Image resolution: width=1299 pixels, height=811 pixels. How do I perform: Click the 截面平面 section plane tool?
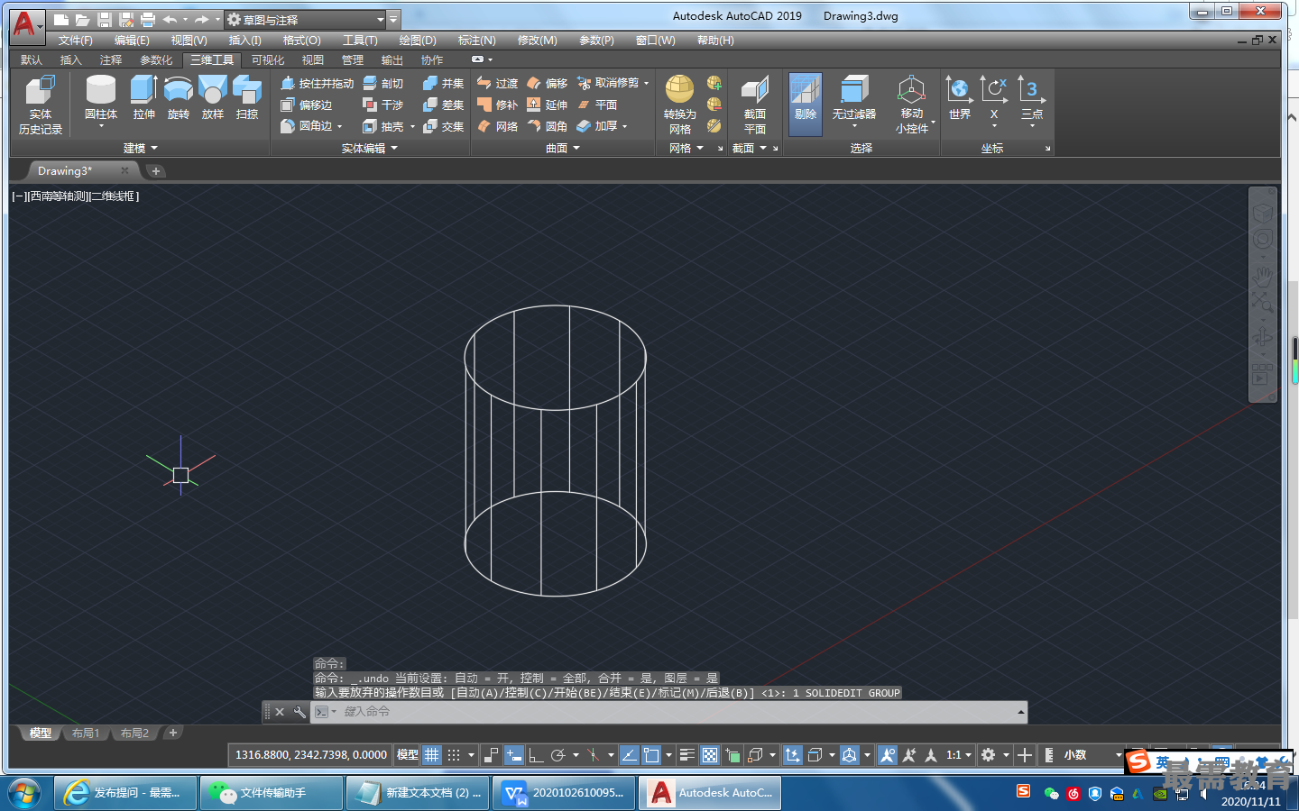(x=755, y=105)
